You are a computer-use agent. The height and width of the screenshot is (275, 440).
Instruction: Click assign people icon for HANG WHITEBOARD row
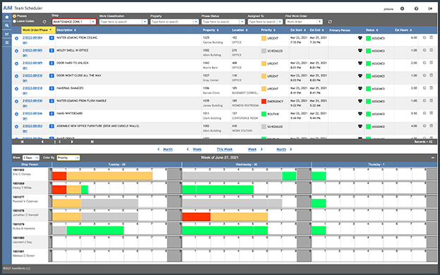pos(360,113)
